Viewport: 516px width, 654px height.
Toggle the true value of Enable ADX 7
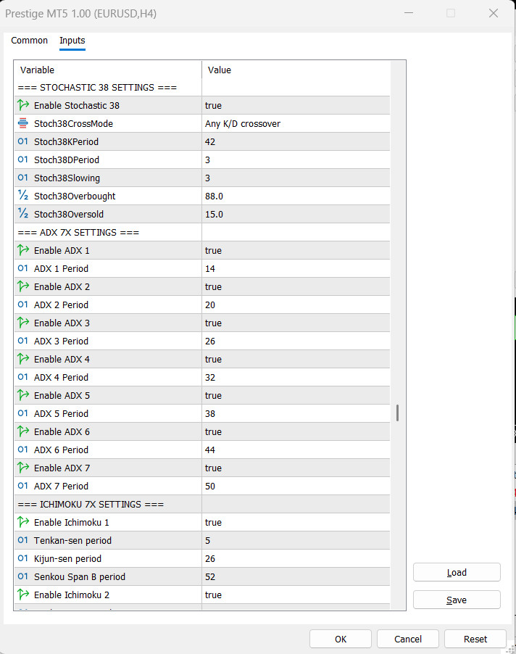pos(296,468)
